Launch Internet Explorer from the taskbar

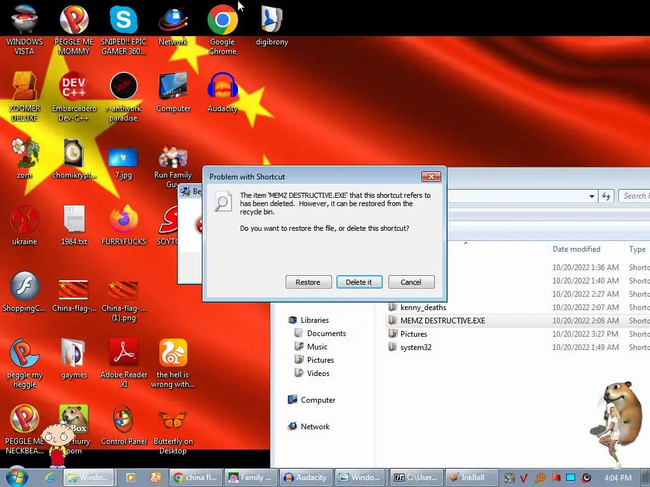point(50,477)
